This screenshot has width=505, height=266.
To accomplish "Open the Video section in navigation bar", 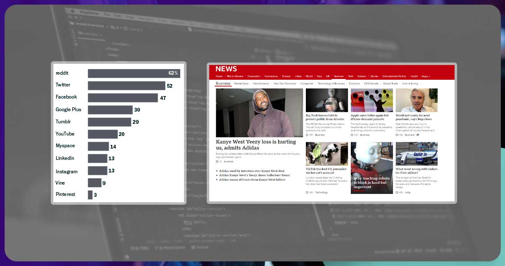I will coord(298,76).
